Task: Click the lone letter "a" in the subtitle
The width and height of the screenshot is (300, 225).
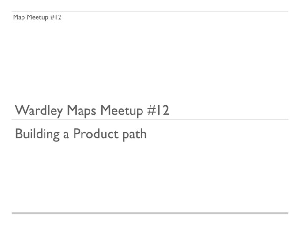Action: click(67, 135)
